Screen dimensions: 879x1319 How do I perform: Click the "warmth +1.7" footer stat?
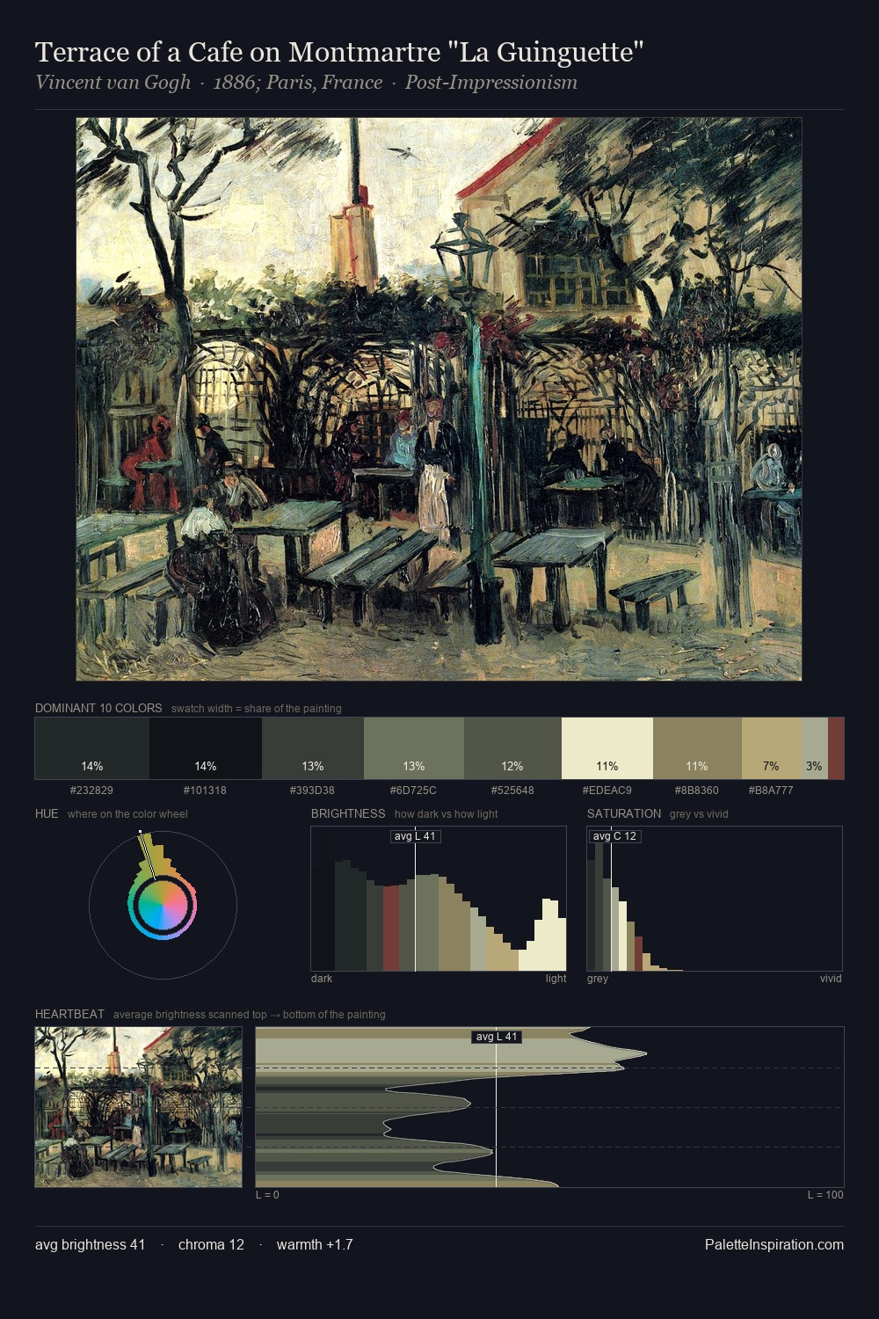pos(315,1245)
